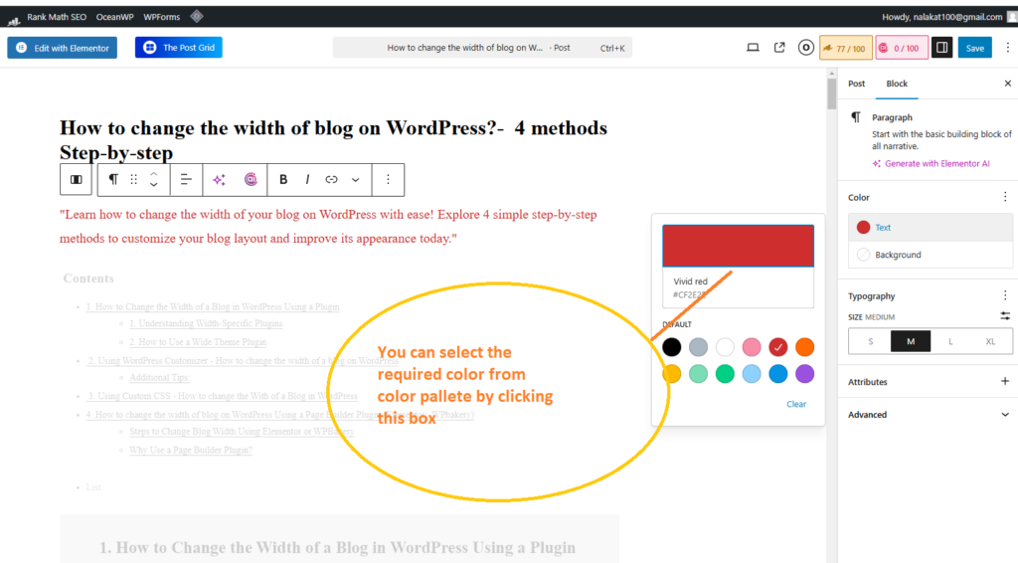1018x563 pixels.
Task: Open Rank Math SEO score 77/100
Action: (845, 48)
